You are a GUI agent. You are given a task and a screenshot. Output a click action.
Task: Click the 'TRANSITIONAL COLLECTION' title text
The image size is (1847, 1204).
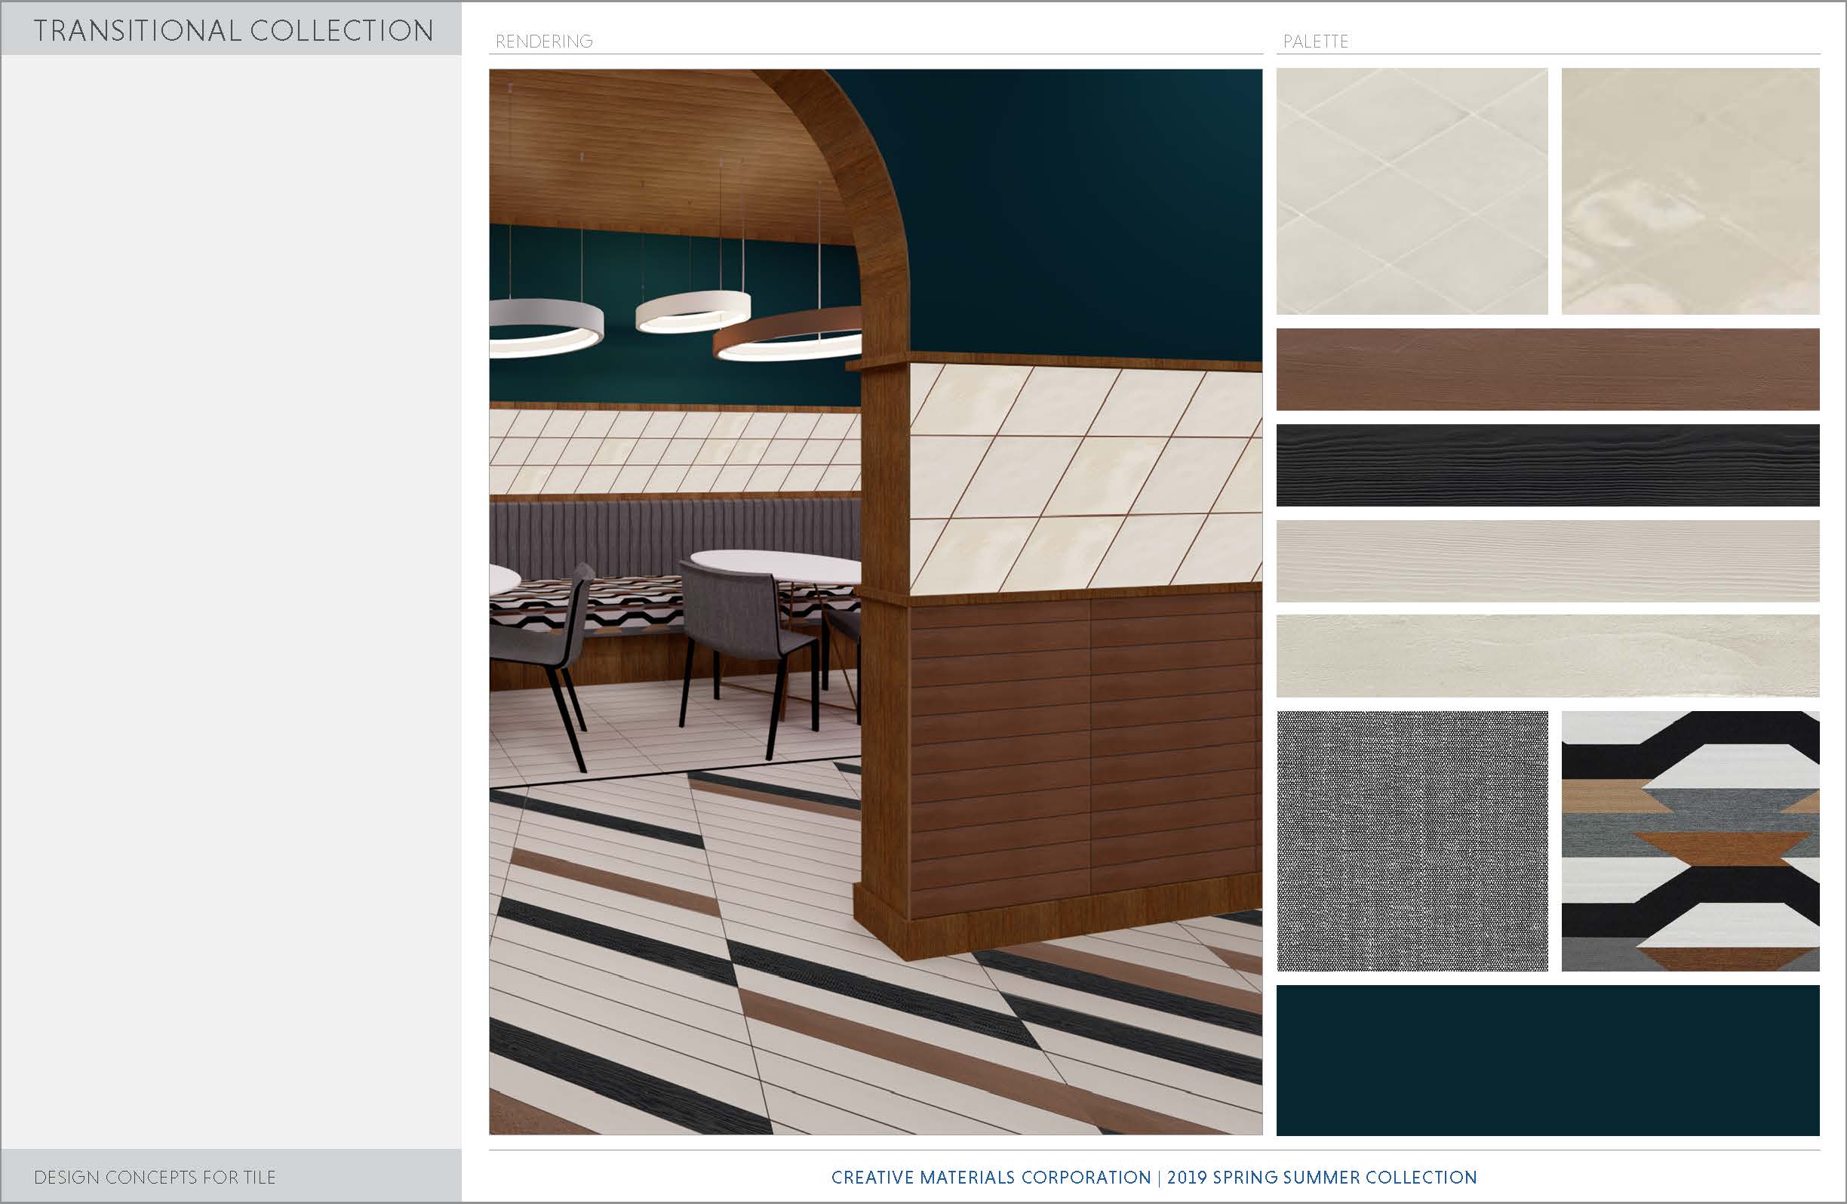(234, 30)
